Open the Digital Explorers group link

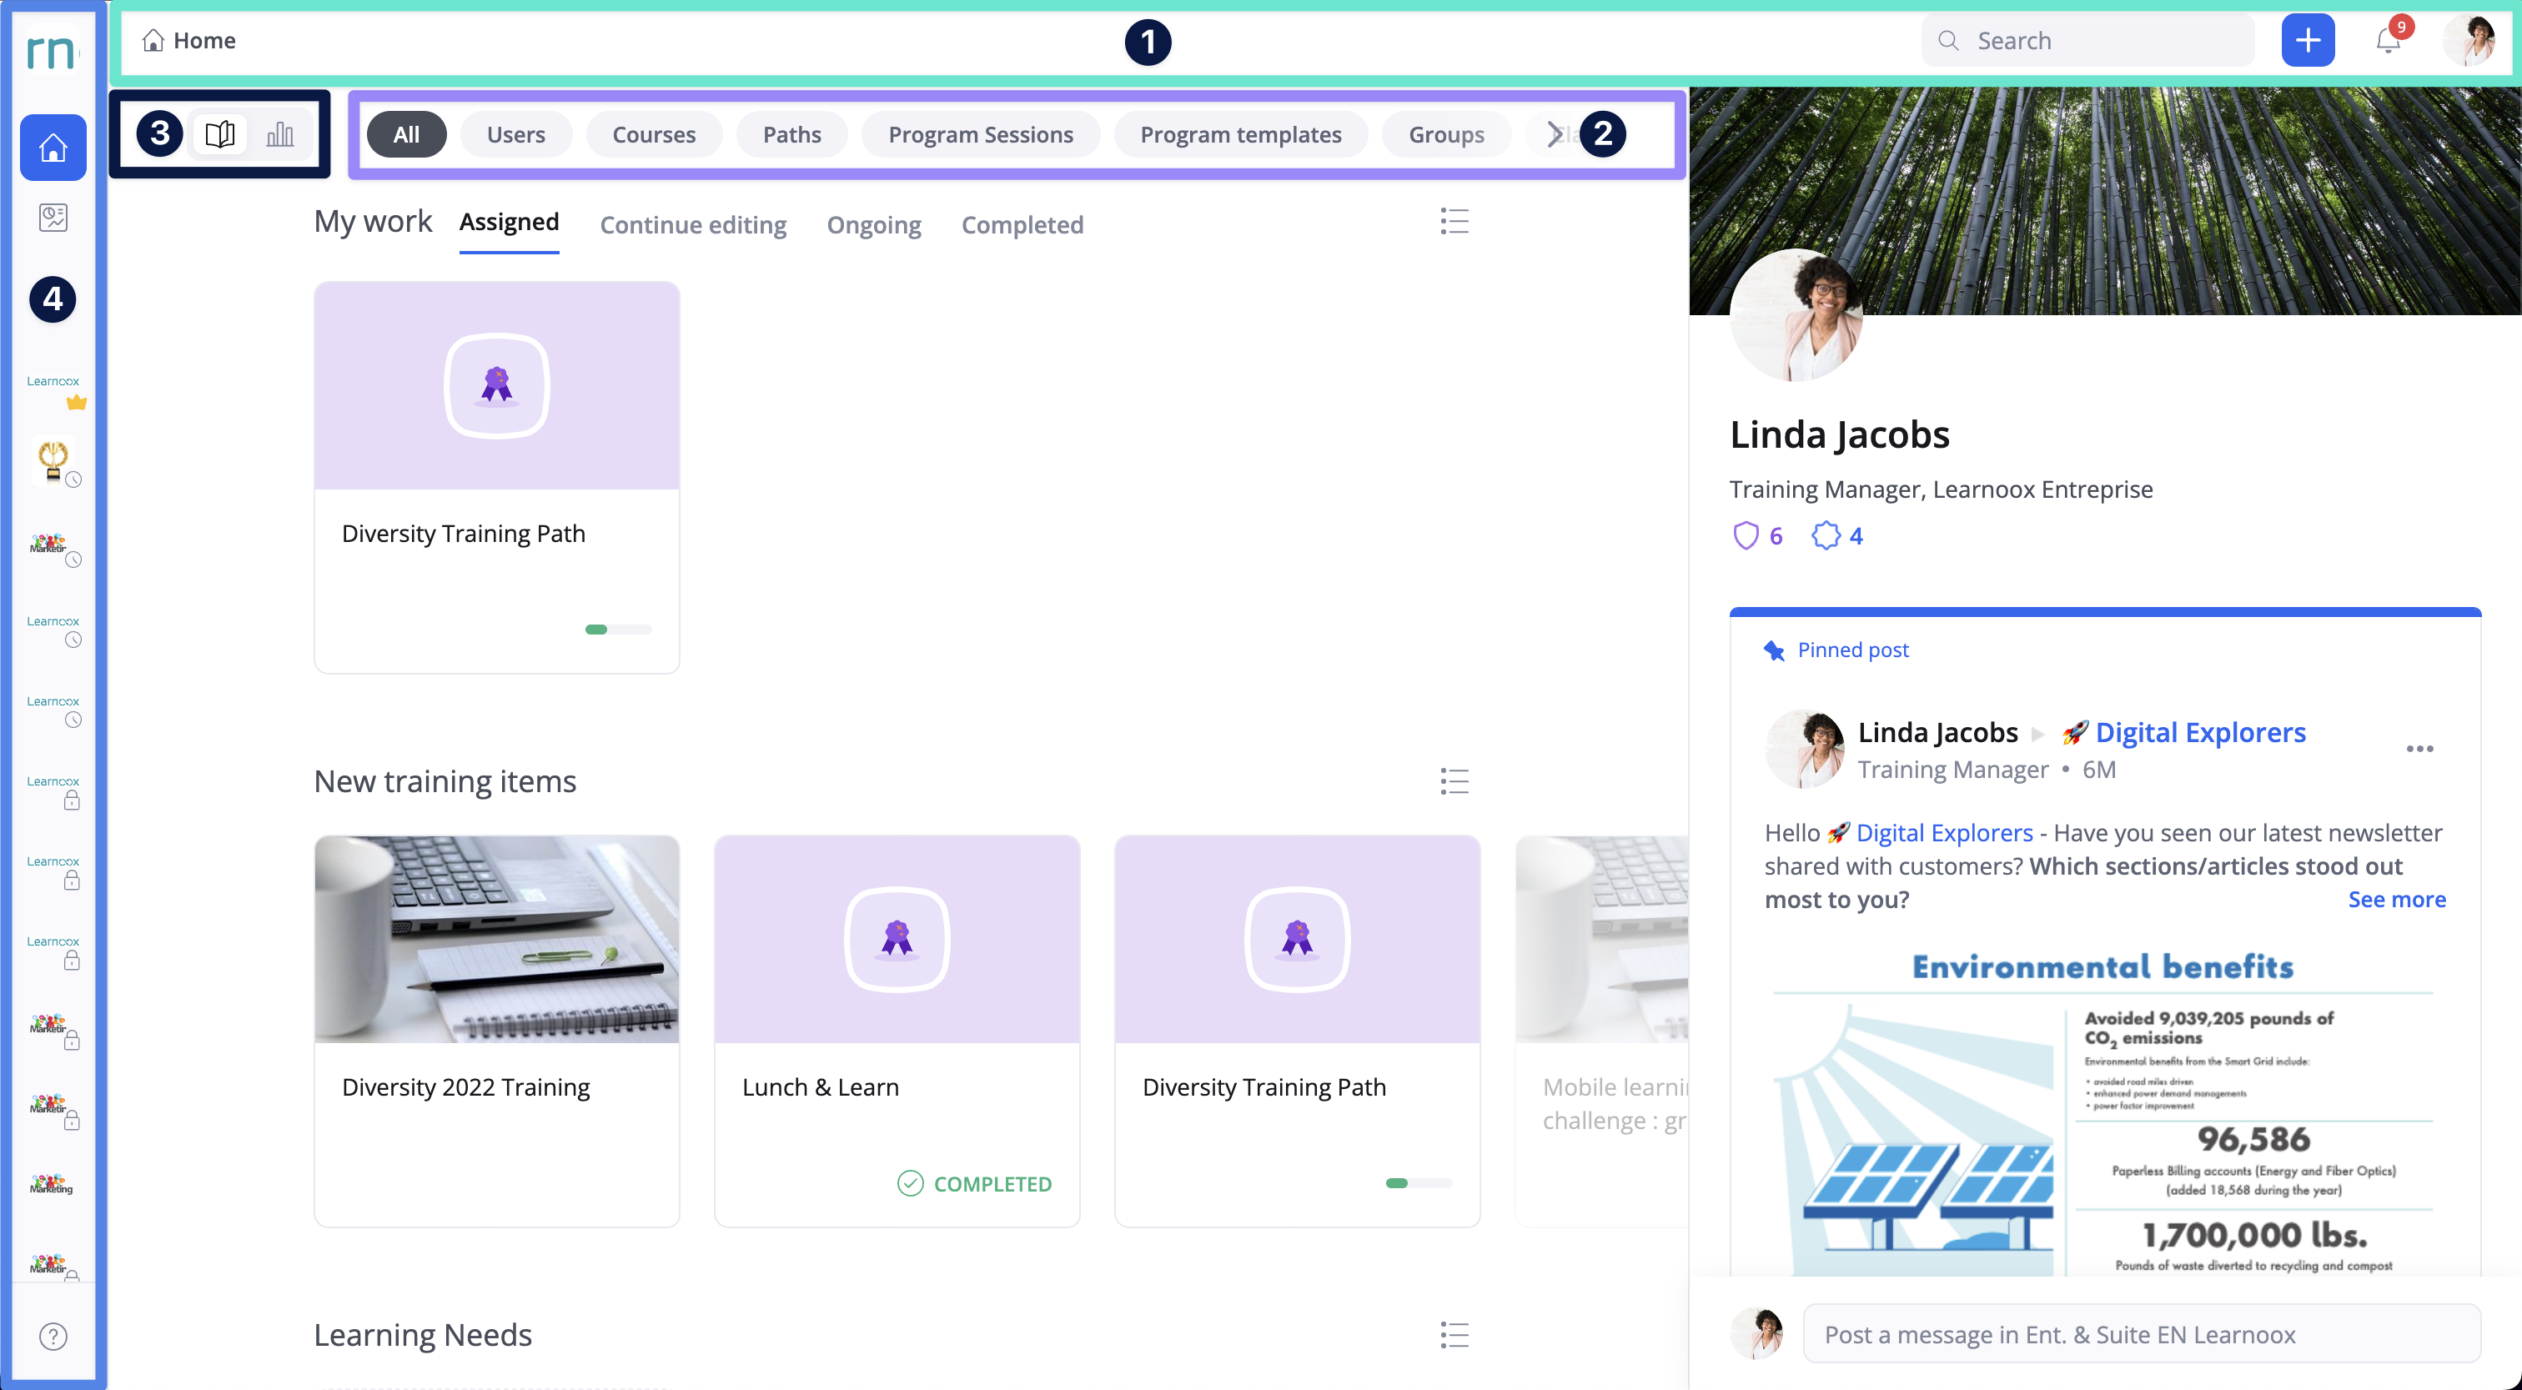[2200, 731]
